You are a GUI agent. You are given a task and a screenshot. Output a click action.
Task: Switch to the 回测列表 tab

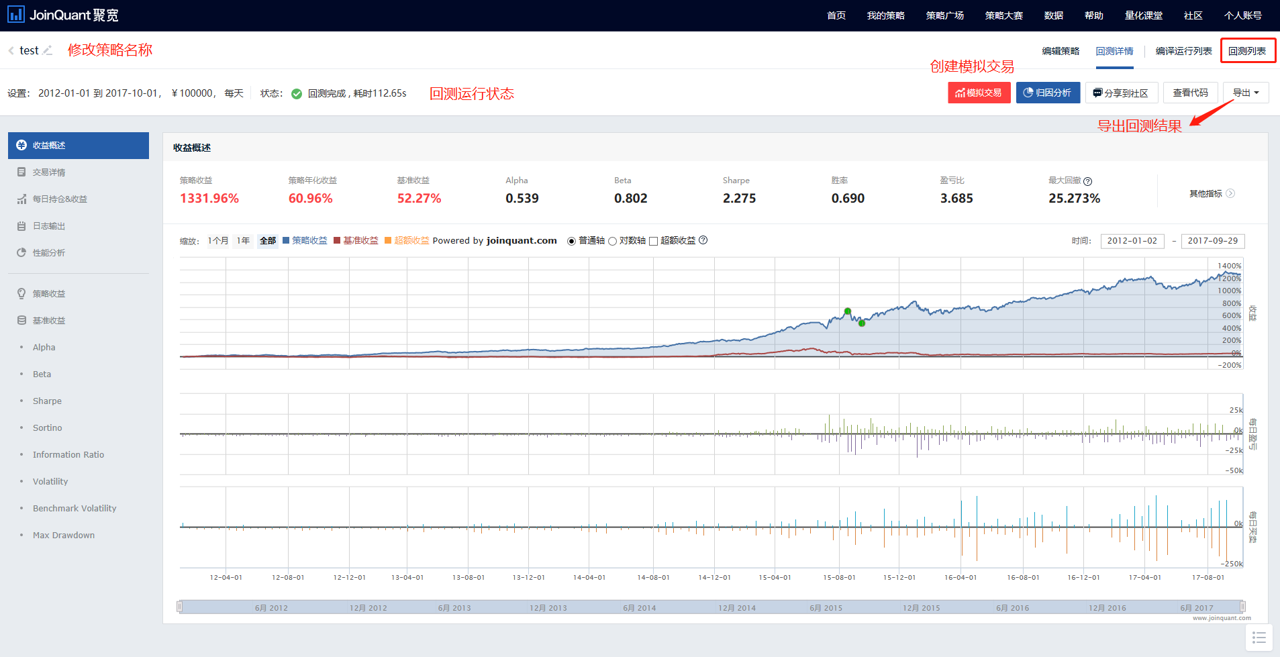pyautogui.click(x=1247, y=51)
